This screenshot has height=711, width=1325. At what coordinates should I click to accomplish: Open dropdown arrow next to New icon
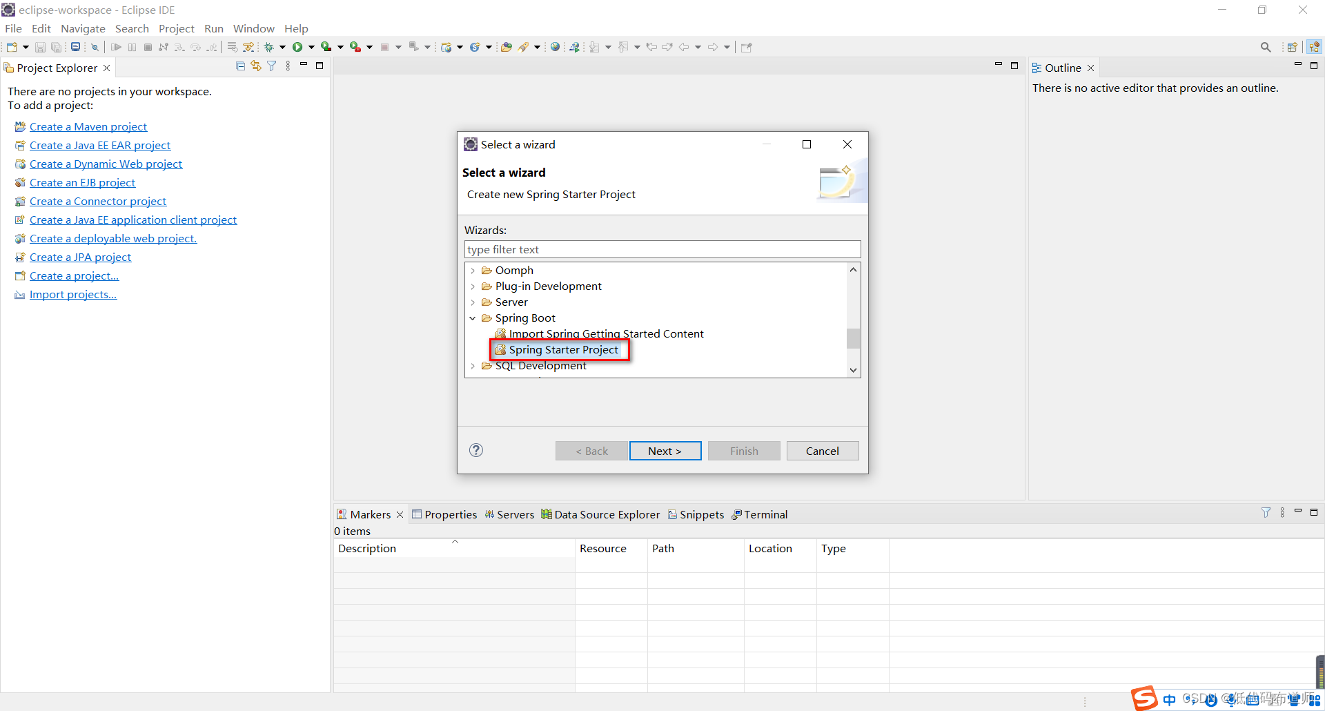pyautogui.click(x=26, y=47)
